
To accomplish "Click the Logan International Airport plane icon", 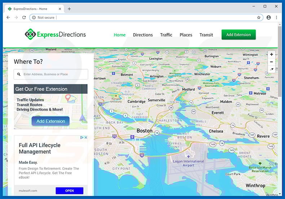I will [188, 156].
